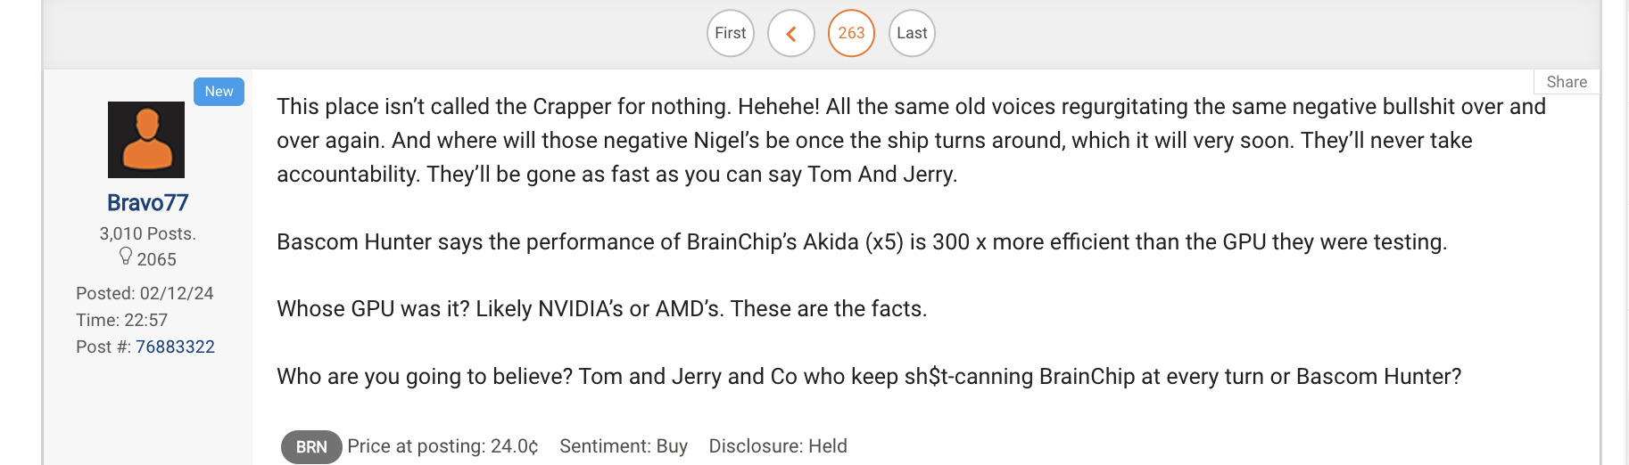Click the Bascom Hunter performance paragraph
This screenshot has width=1629, height=465.
[x=862, y=242]
